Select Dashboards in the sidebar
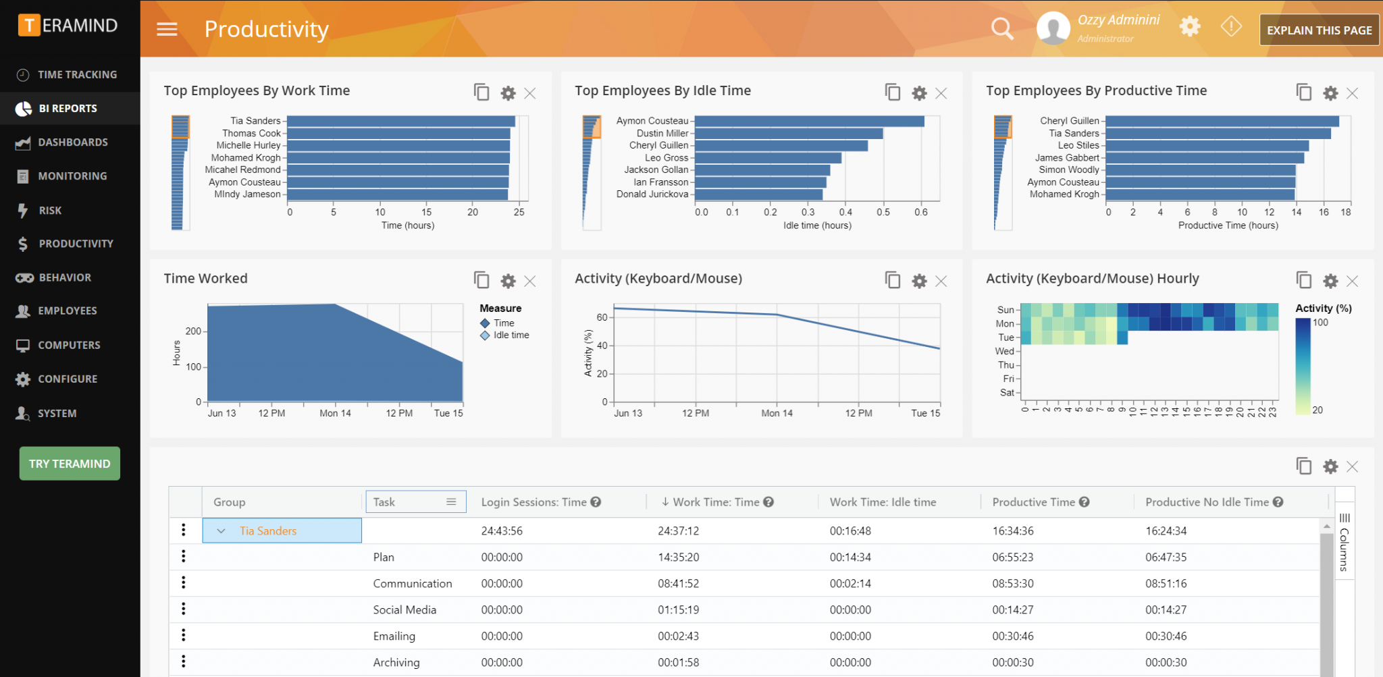Screen dimensions: 1383x677 70,142
